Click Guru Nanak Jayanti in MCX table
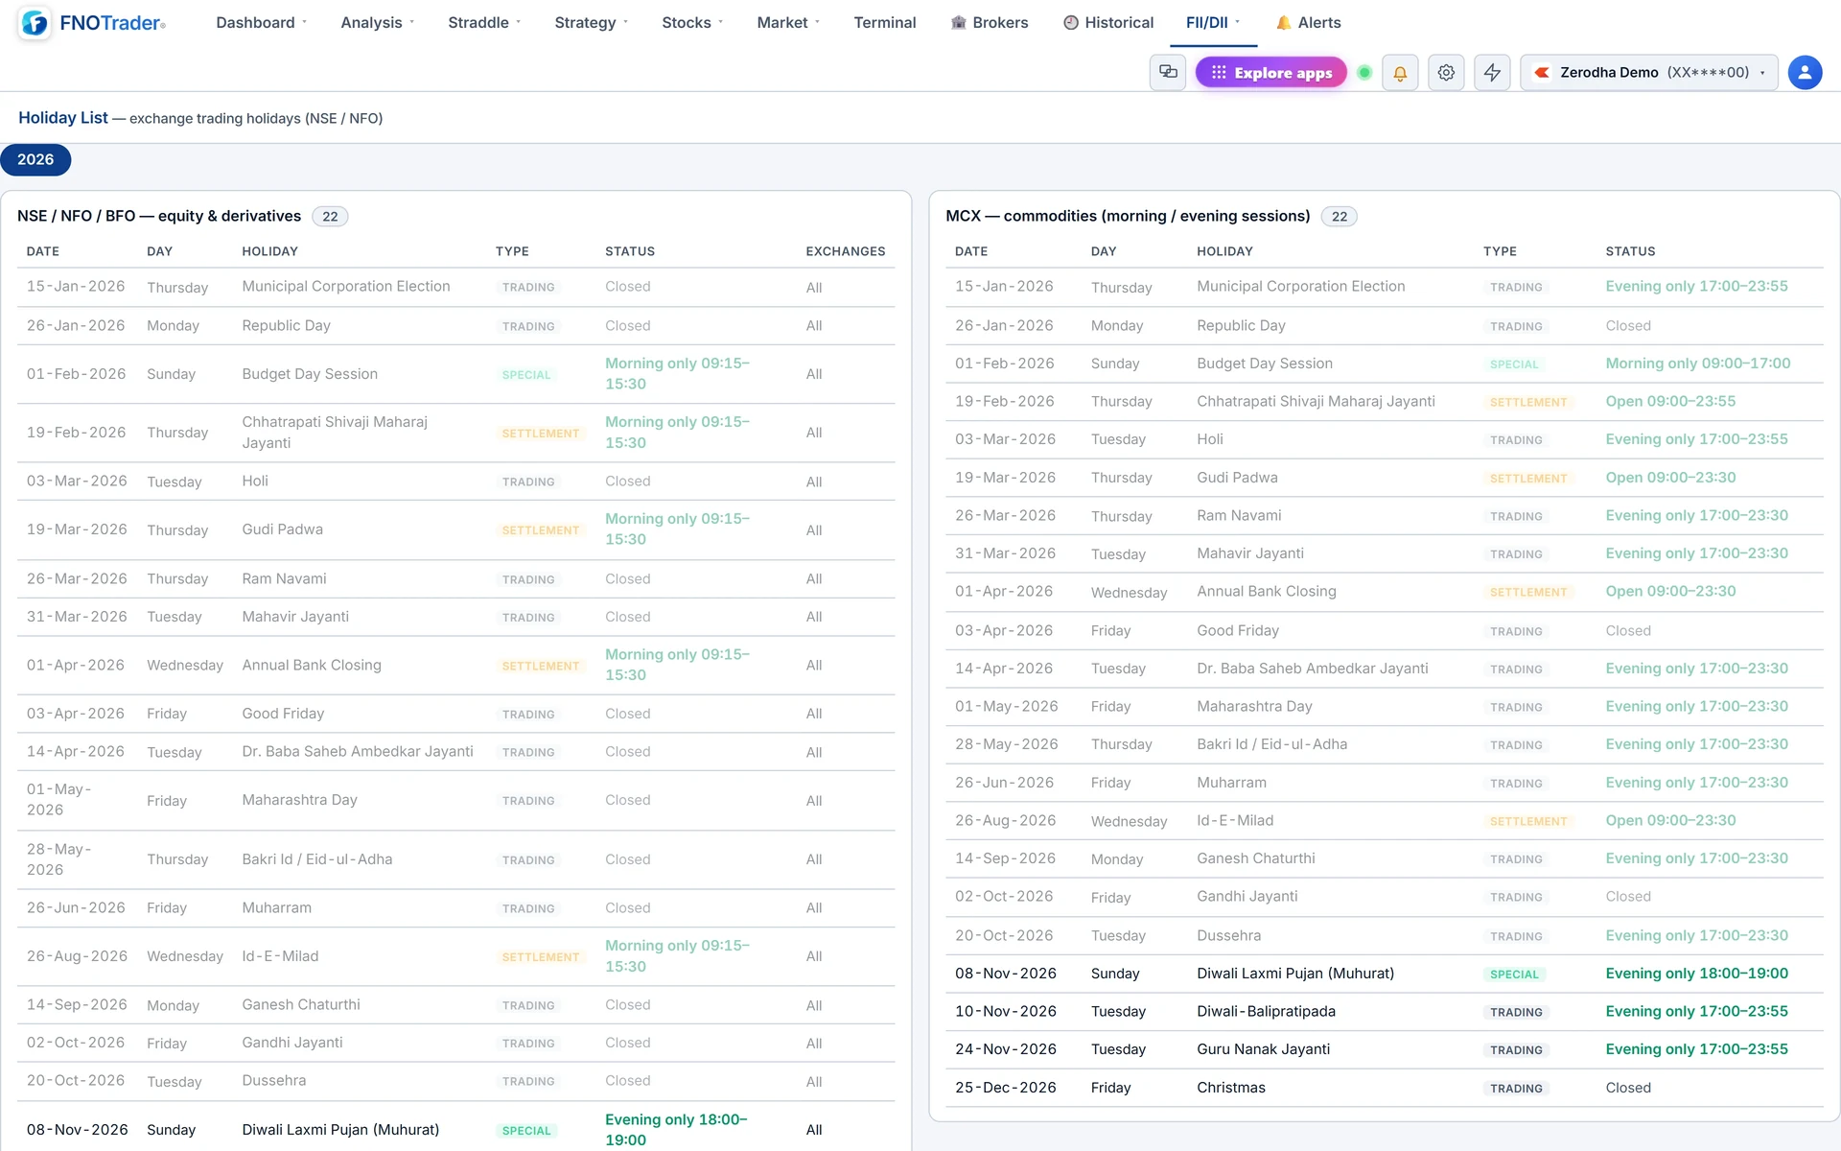1841x1151 pixels. [x=1263, y=1049]
